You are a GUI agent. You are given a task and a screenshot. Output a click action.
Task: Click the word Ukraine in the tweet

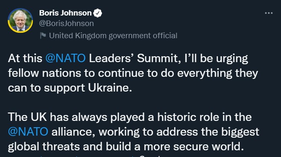click(x=110, y=88)
